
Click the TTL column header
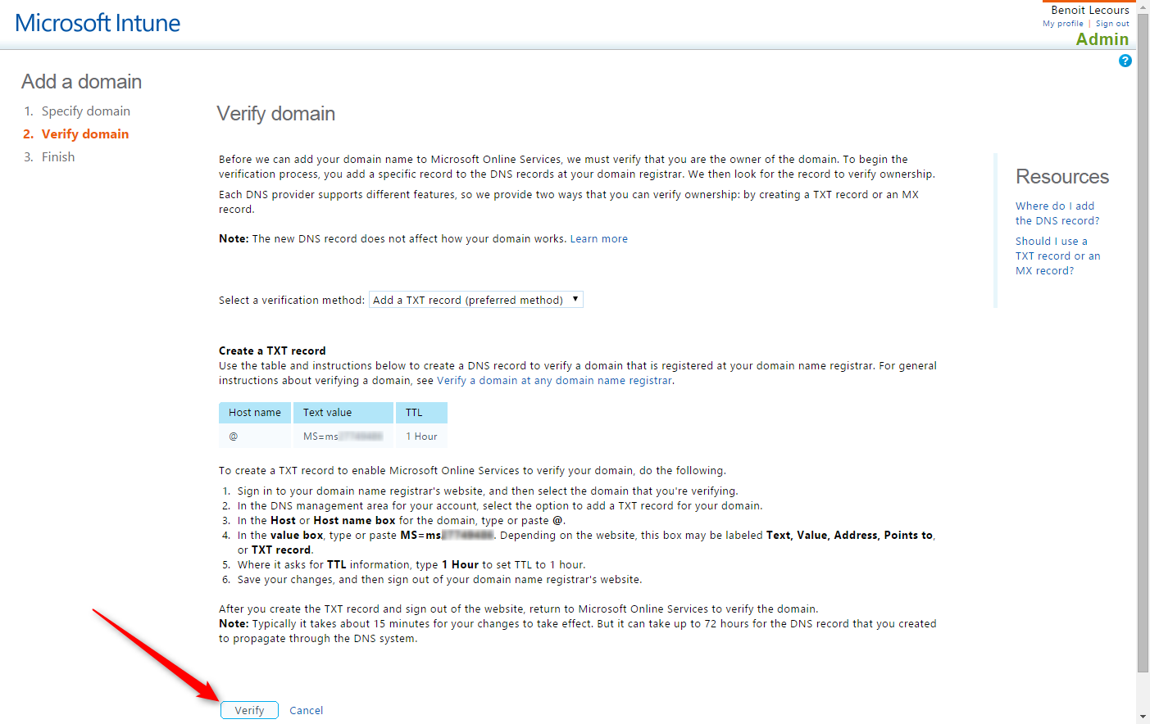point(421,413)
